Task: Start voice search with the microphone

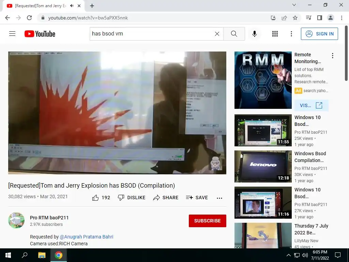Action: 254,34
